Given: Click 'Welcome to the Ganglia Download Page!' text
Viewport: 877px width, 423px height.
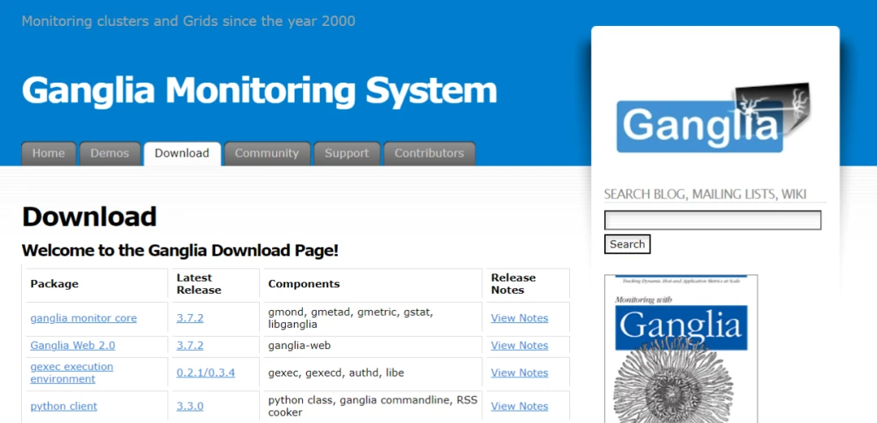Looking at the screenshot, I should click(180, 250).
